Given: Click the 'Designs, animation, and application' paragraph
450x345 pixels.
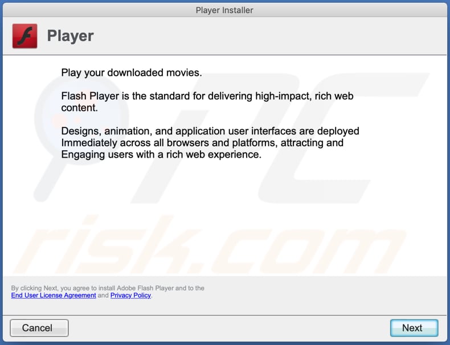Looking at the screenshot, I should [x=210, y=143].
